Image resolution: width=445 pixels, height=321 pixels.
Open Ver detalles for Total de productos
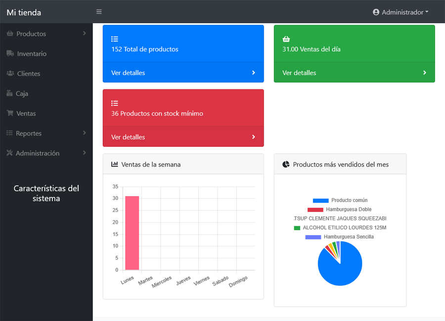tap(183, 73)
